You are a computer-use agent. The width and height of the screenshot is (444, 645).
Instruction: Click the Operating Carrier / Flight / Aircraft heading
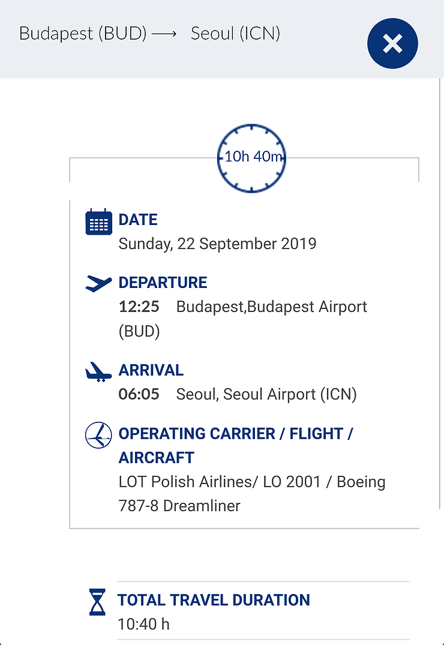pos(236,445)
